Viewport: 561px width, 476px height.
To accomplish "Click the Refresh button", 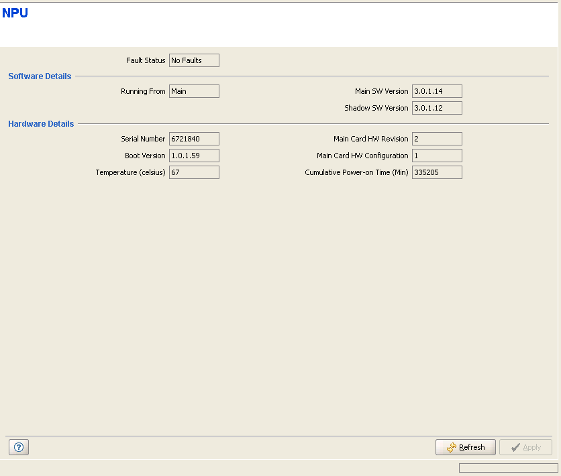I will click(x=465, y=447).
